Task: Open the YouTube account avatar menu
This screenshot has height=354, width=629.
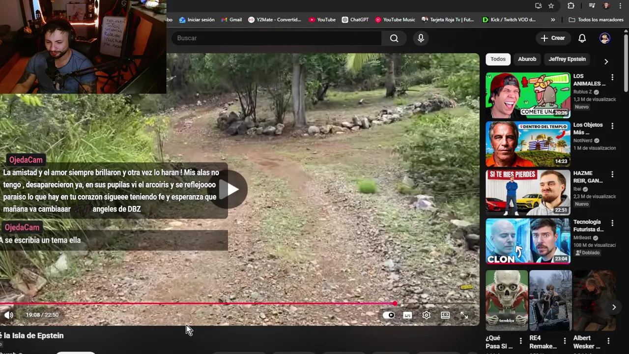Action: [605, 38]
